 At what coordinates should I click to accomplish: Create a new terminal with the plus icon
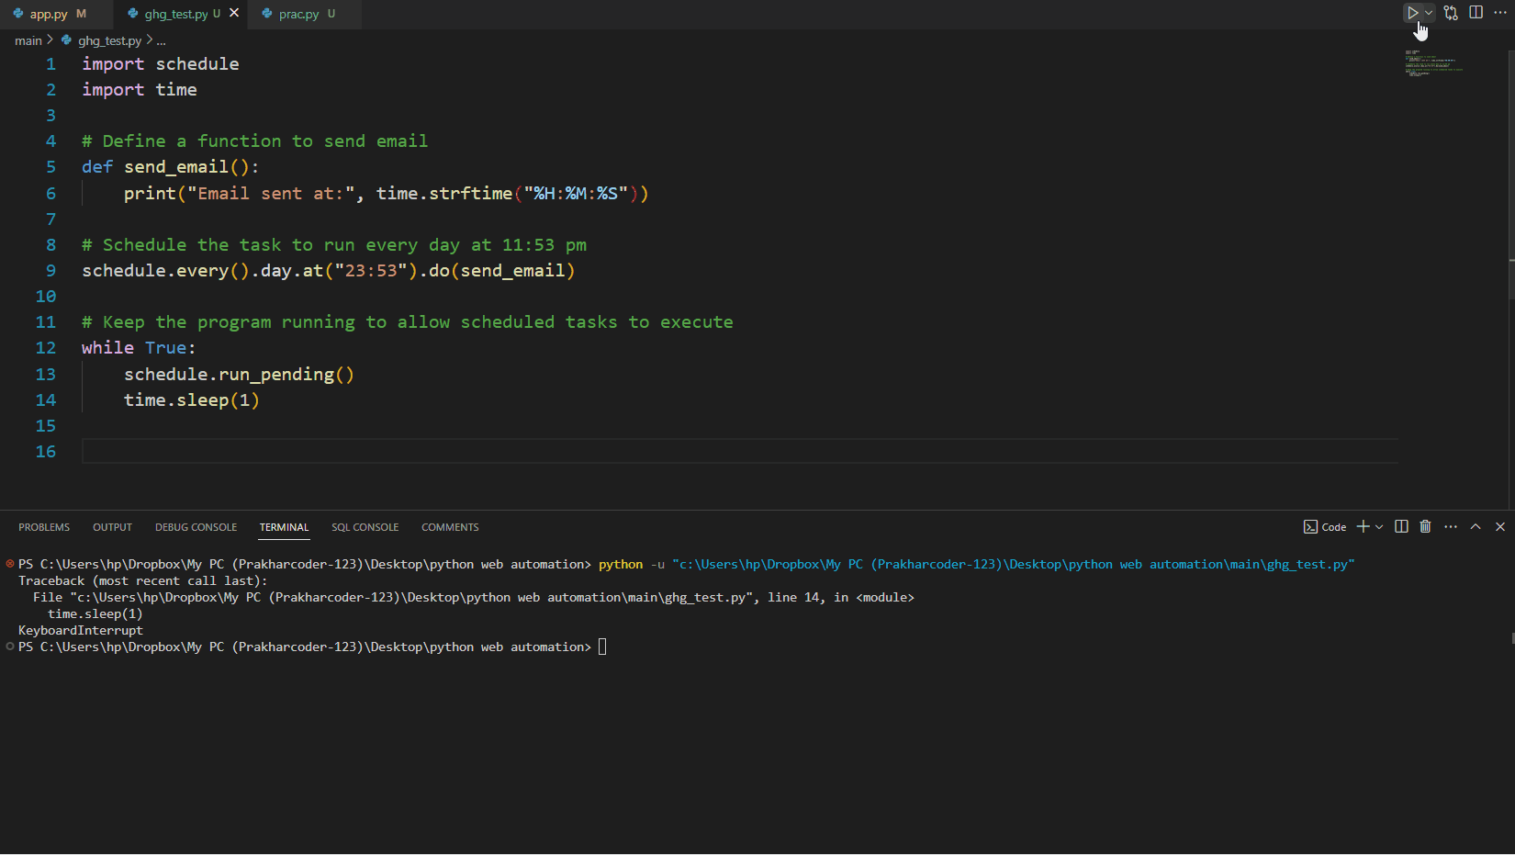pyautogui.click(x=1362, y=526)
